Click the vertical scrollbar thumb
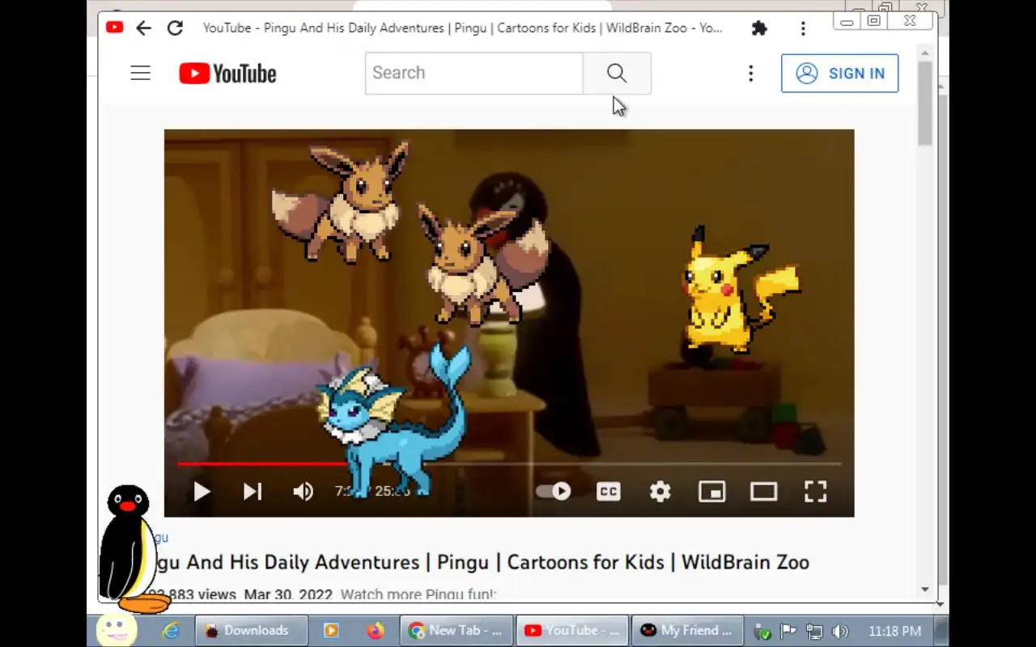This screenshot has height=647, width=1036. pyautogui.click(x=925, y=104)
